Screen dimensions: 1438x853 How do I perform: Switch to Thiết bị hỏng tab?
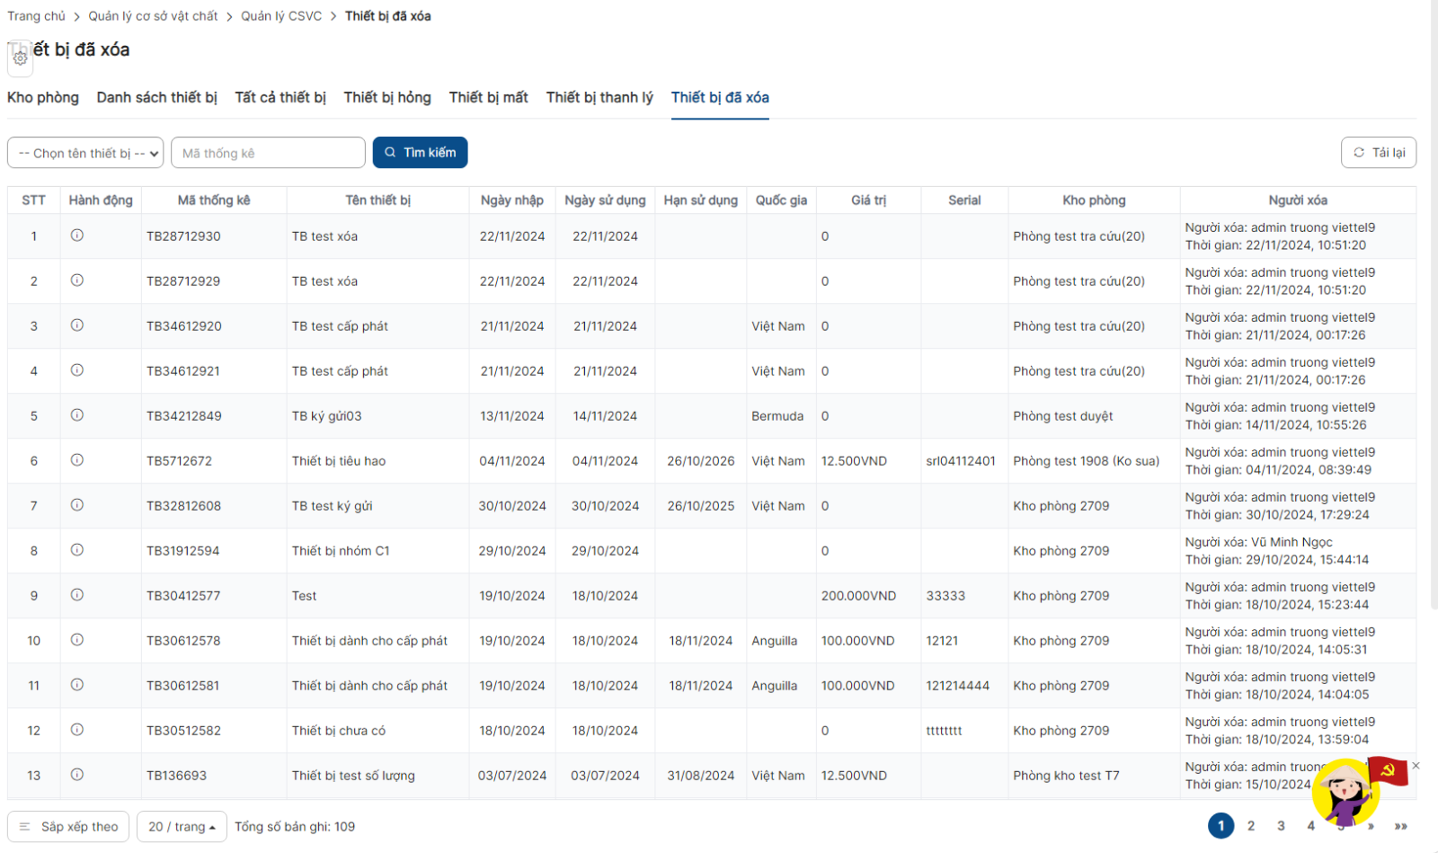[x=387, y=97]
